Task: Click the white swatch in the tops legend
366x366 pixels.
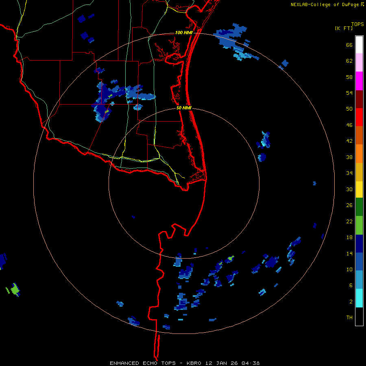Action: pyautogui.click(x=359, y=45)
